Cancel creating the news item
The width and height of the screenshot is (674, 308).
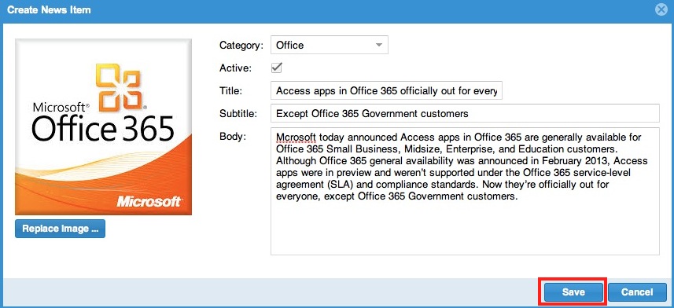pos(637,292)
